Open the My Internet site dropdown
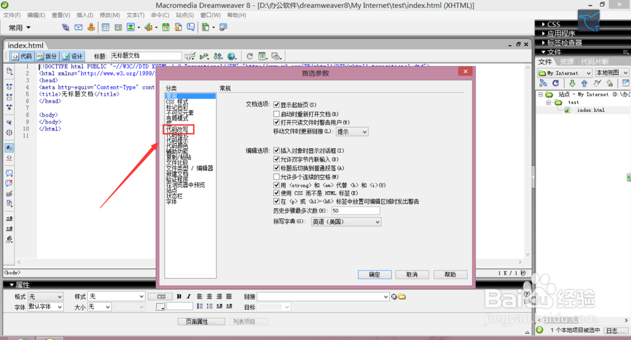This screenshot has width=631, height=340. (565, 73)
